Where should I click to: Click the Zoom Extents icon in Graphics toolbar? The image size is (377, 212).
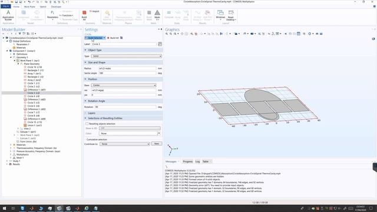pyautogui.click(x=182, y=34)
